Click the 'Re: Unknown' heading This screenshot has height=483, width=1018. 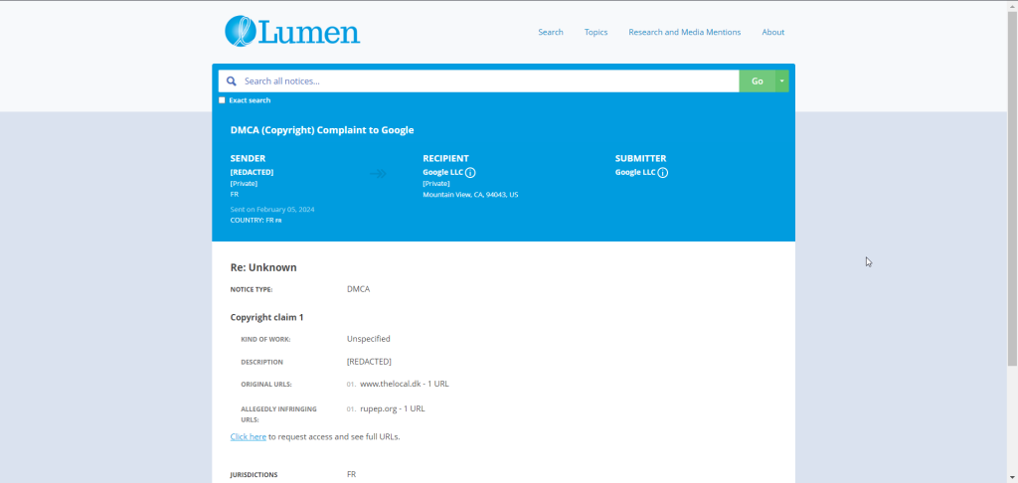click(x=263, y=267)
